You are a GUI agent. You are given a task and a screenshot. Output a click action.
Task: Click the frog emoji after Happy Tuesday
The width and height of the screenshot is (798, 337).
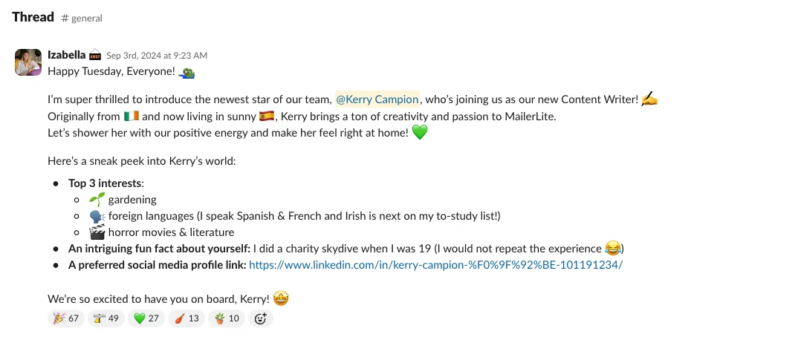(x=188, y=72)
